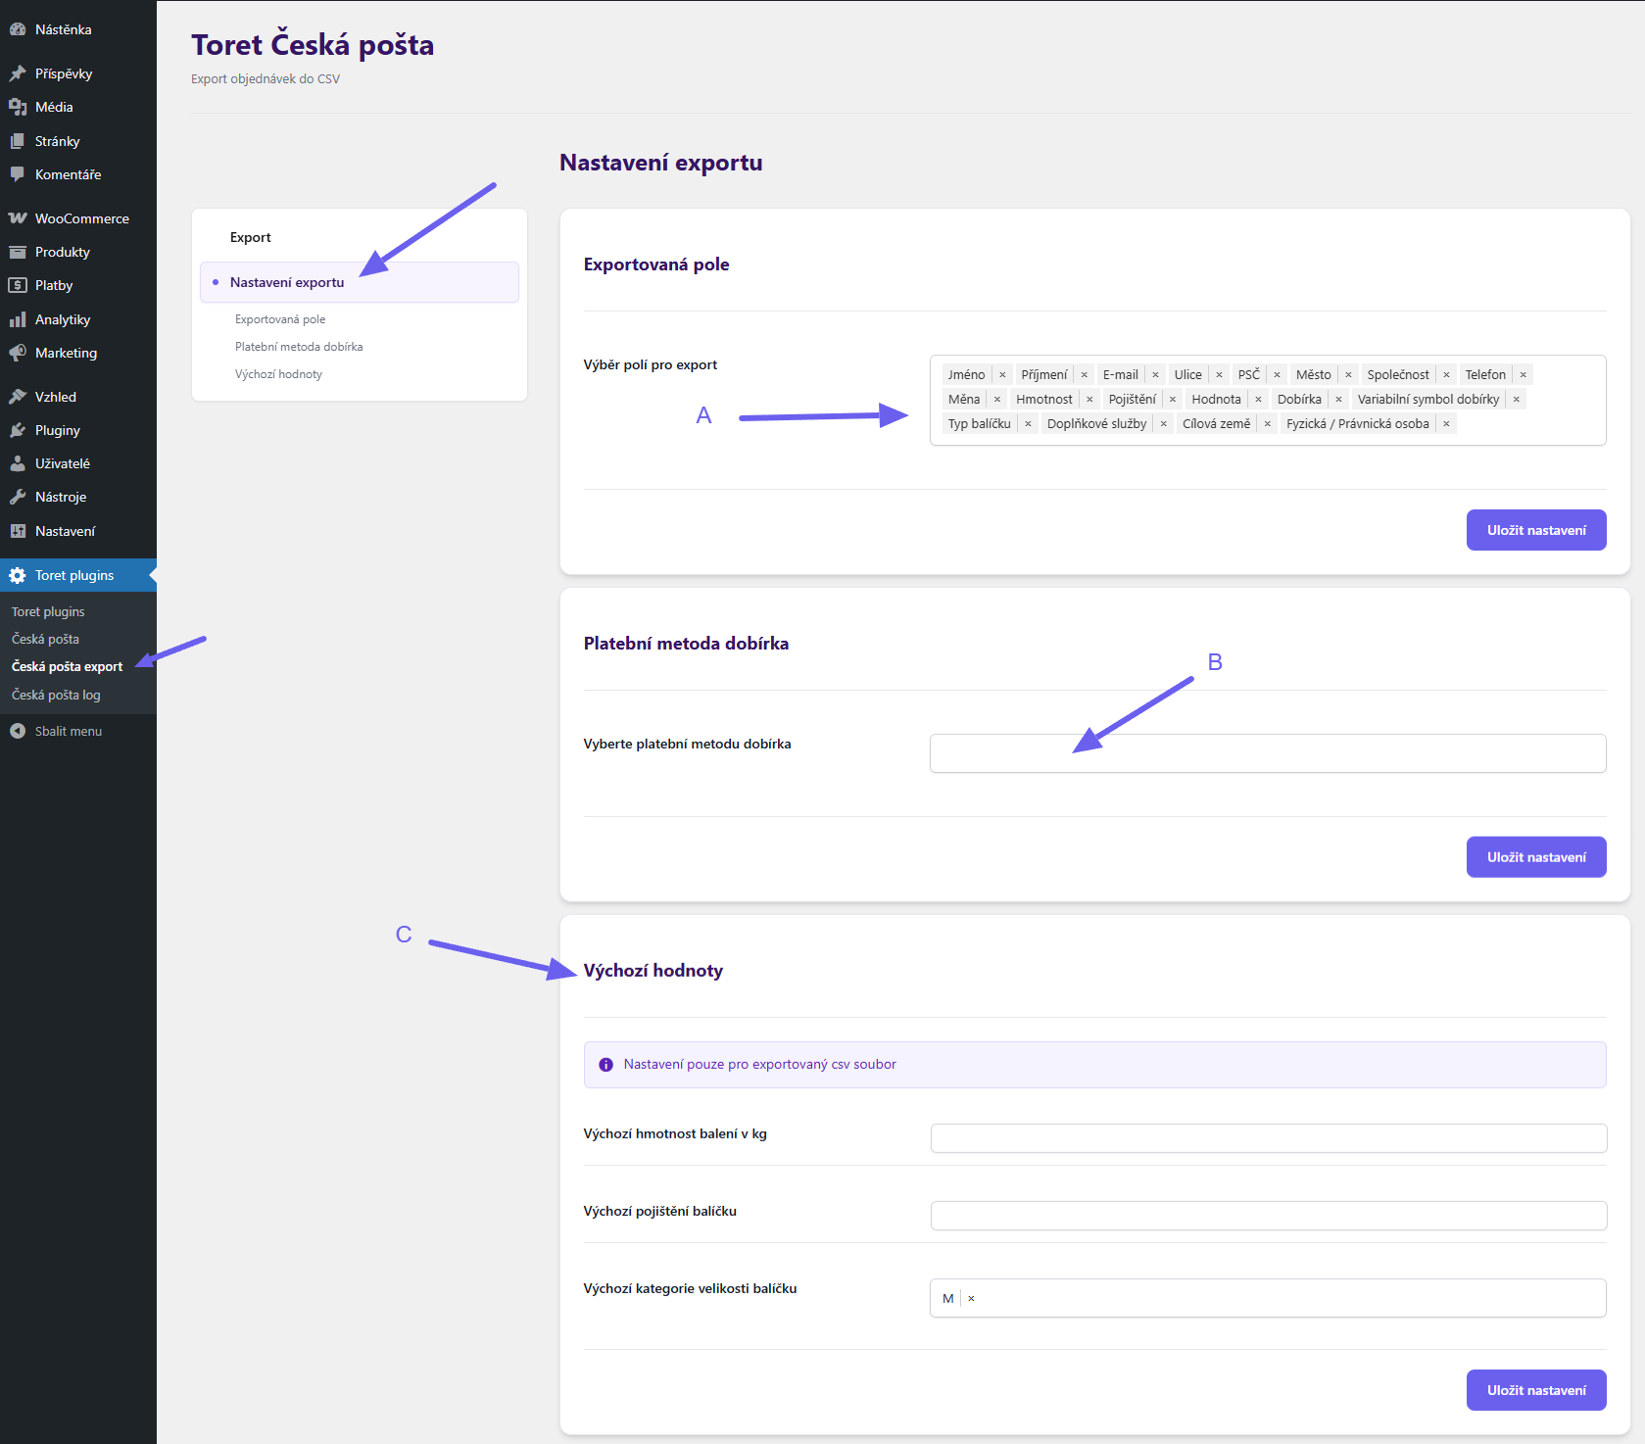Remove the Telefon field from export

click(1523, 374)
